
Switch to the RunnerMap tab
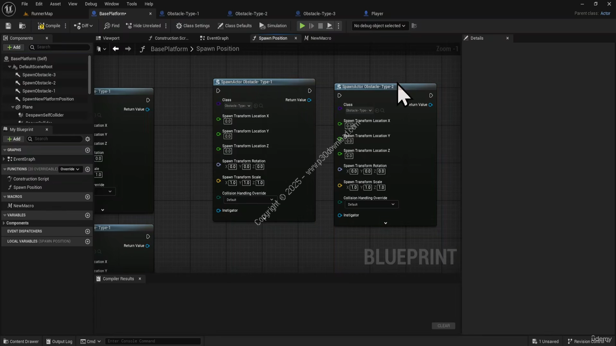point(42,13)
